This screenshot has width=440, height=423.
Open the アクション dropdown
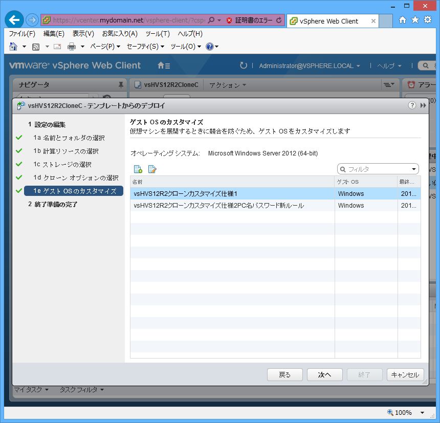228,85
